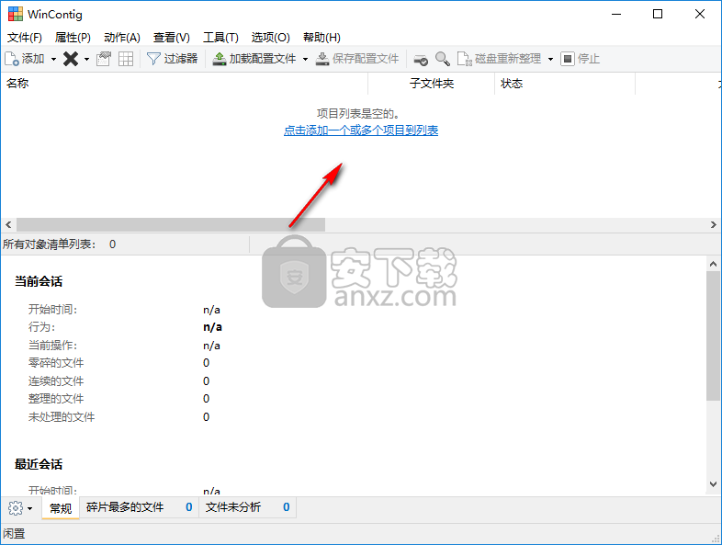Open the dropdown arrow beside gear icon

[30, 508]
